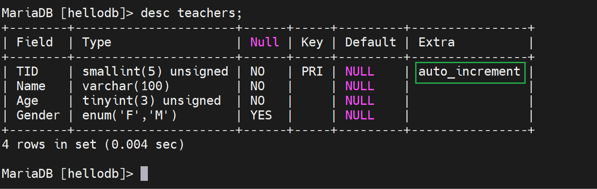Click the Name field row label
The image size is (597, 189).
pyautogui.click(x=31, y=86)
